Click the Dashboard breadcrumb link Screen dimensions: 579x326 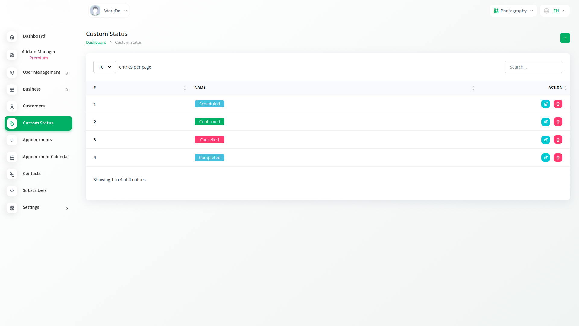pyautogui.click(x=96, y=43)
